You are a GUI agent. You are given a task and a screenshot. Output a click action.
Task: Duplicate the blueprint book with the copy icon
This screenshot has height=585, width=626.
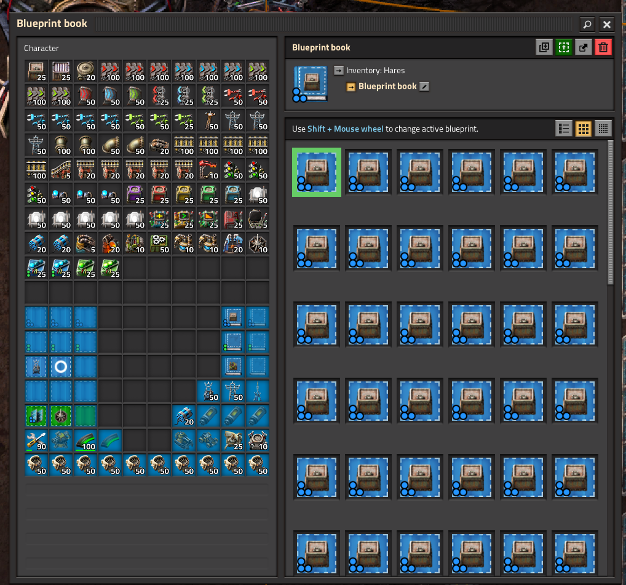pos(544,47)
